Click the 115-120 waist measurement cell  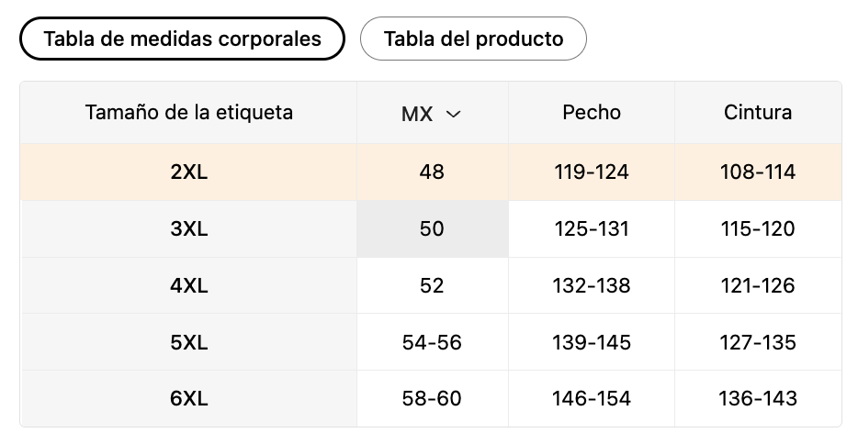click(x=758, y=229)
